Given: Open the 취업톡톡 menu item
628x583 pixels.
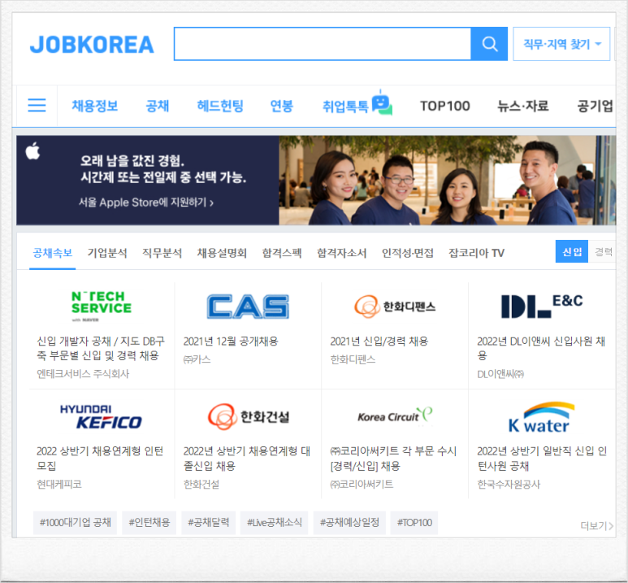Looking at the screenshot, I should tap(345, 107).
